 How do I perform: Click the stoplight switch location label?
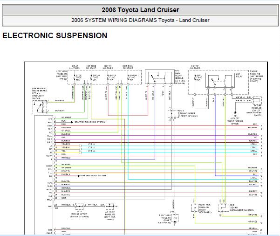click(x=39, y=93)
